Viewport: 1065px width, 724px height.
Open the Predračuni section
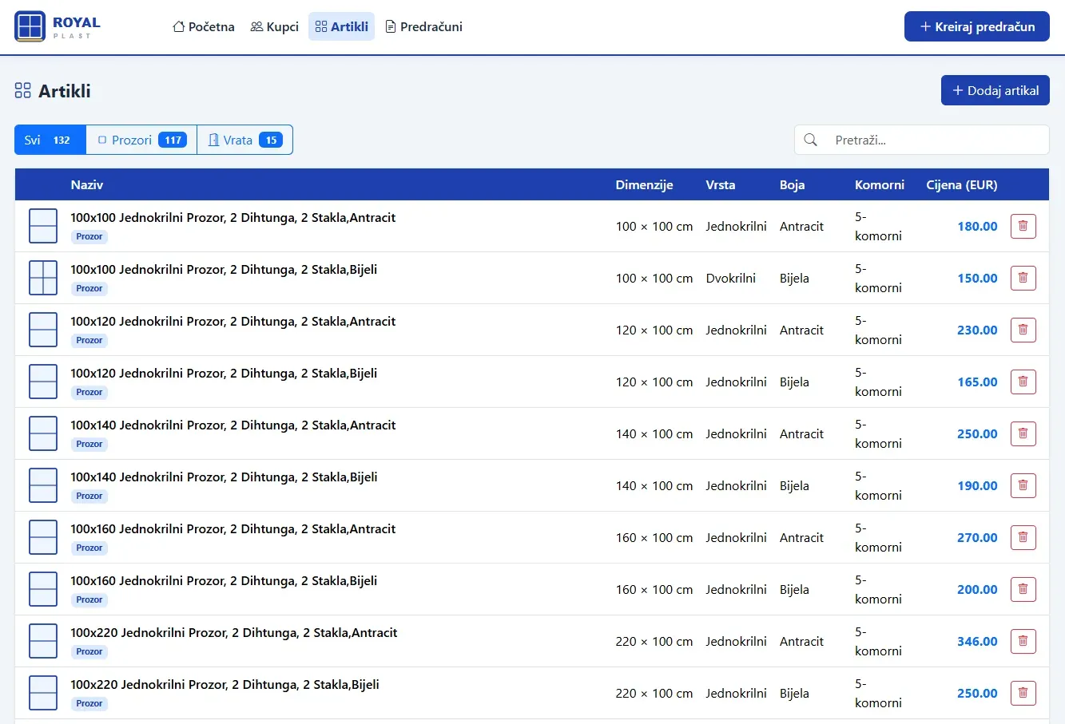423,26
